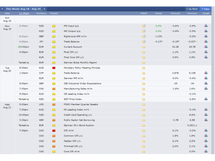Image resolution: width=215 pixels, height=161 pixels.
Task: Open the Filter options
Action: (x=205, y=9)
